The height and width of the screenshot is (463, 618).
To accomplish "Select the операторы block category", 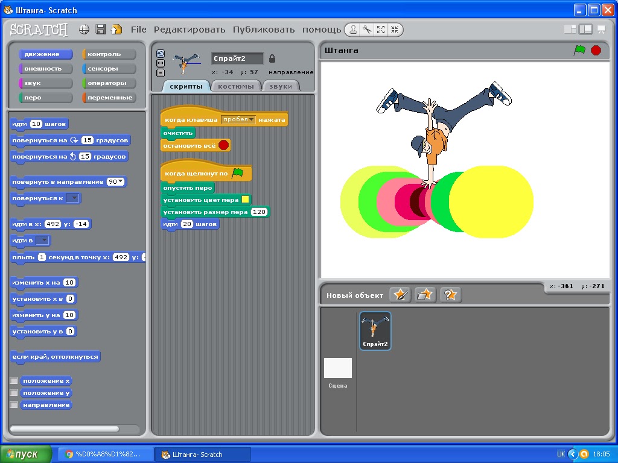I will click(109, 83).
